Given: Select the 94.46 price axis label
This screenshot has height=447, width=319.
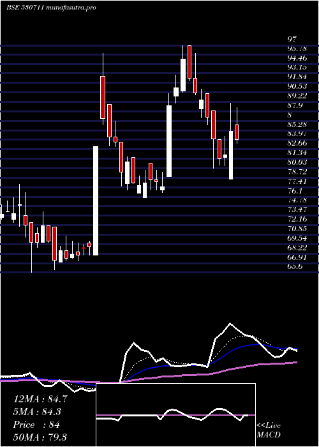Looking at the screenshot, I should point(297,58).
